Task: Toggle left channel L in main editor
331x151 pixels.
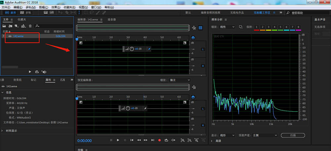Action: pyautogui.click(x=203, y=49)
